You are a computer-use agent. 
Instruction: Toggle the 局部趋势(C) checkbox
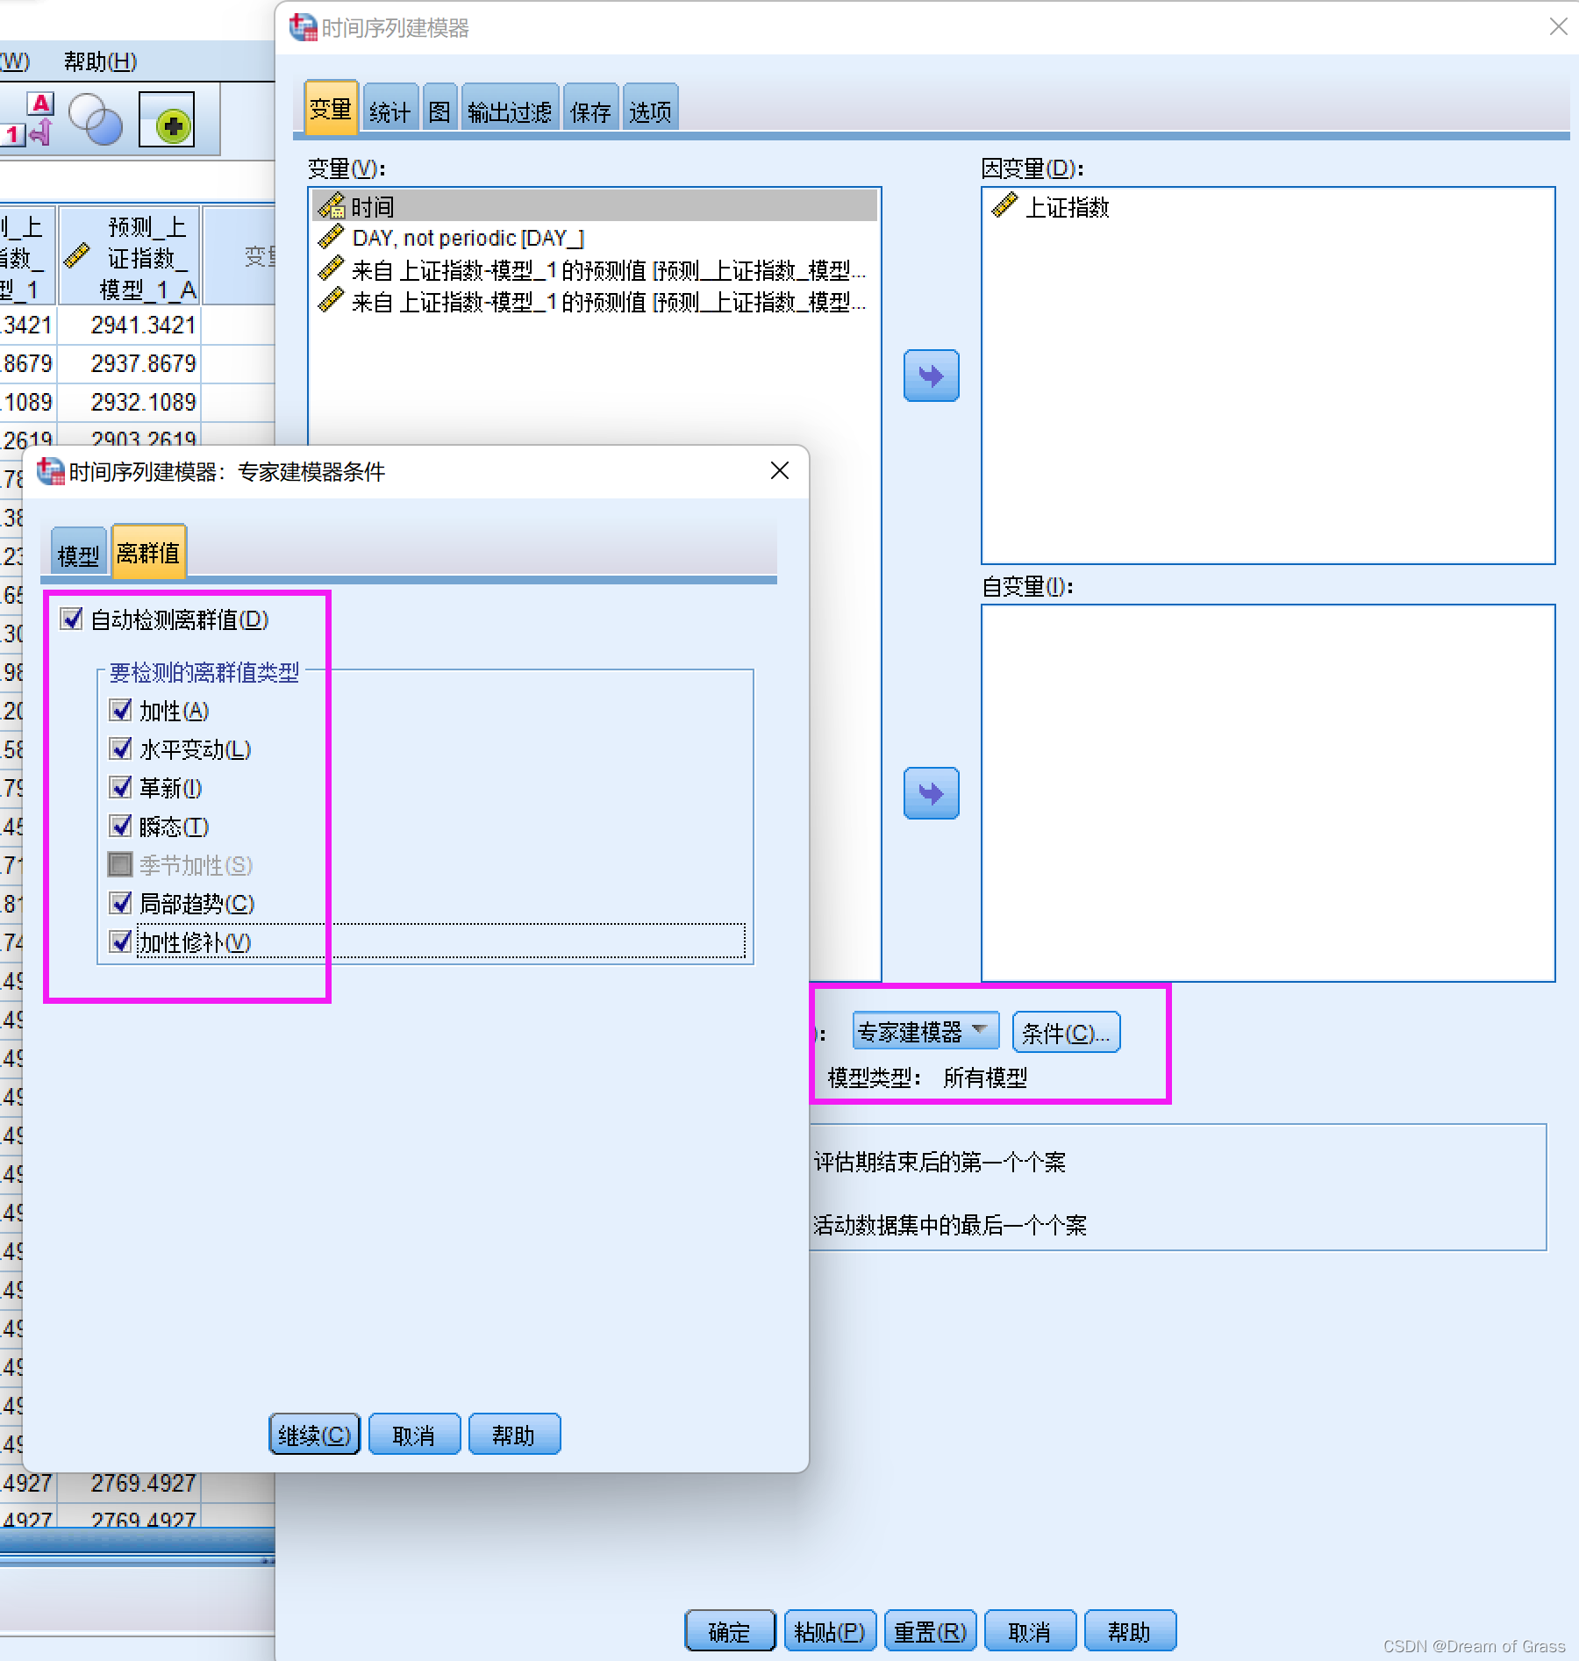120,904
